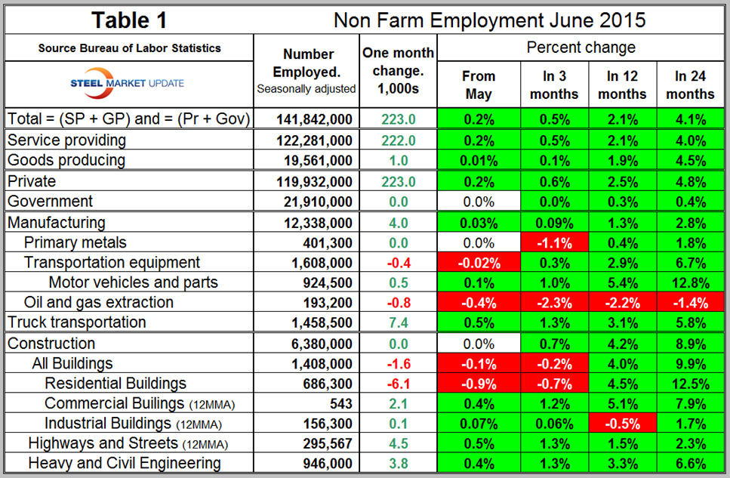Image resolution: width=730 pixels, height=478 pixels.
Task: Click the 'Government' row label
Action: coord(50,201)
